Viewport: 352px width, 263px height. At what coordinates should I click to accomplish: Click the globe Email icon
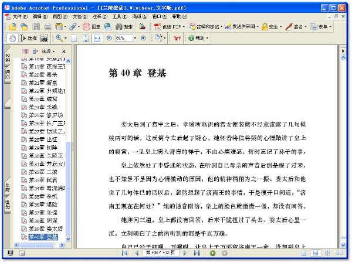click(x=108, y=27)
